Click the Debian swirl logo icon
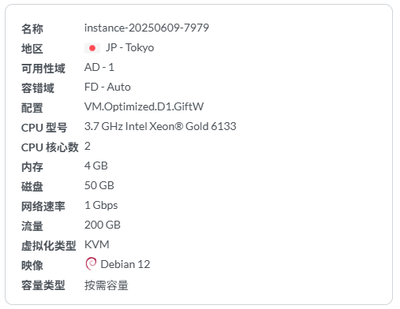This screenshot has height=309, width=400. pos(91,263)
